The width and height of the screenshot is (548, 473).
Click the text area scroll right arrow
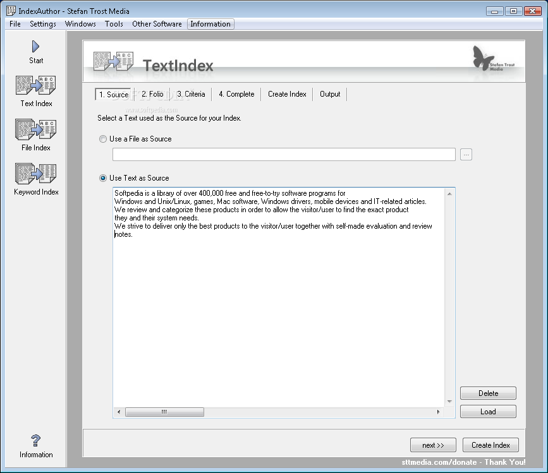point(438,412)
